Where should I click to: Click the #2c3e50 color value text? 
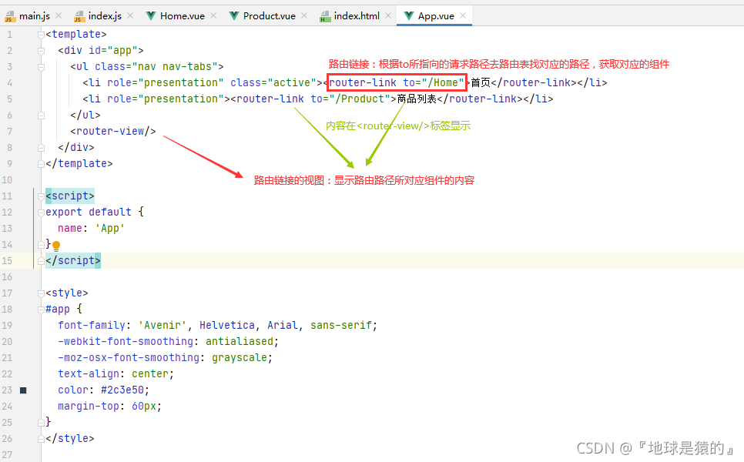pyautogui.click(x=122, y=390)
